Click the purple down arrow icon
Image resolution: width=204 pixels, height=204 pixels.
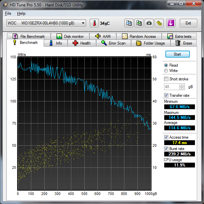pyautogui.click(x=171, y=23)
